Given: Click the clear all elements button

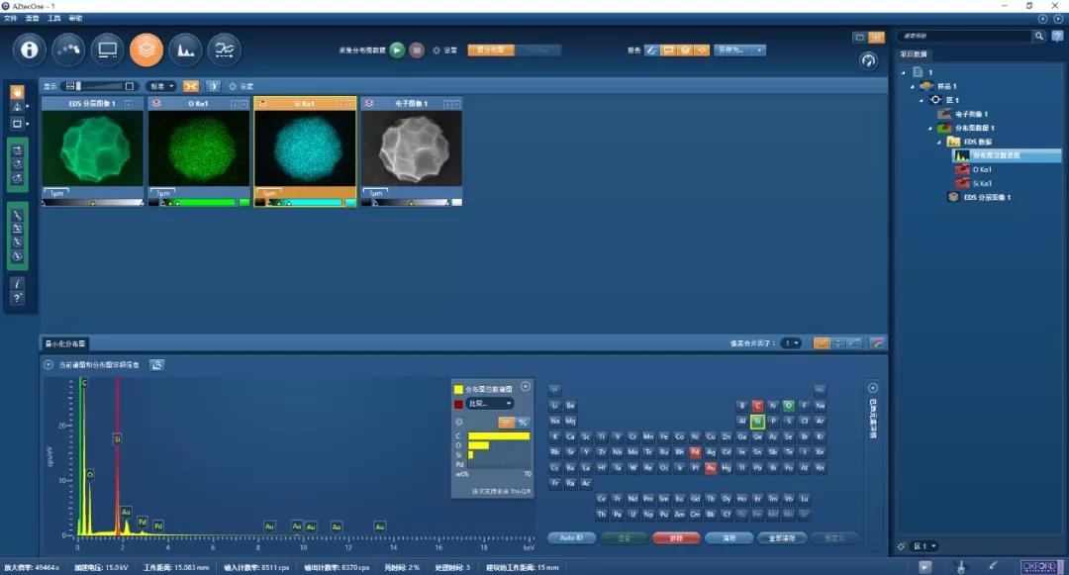Looking at the screenshot, I should click(782, 538).
